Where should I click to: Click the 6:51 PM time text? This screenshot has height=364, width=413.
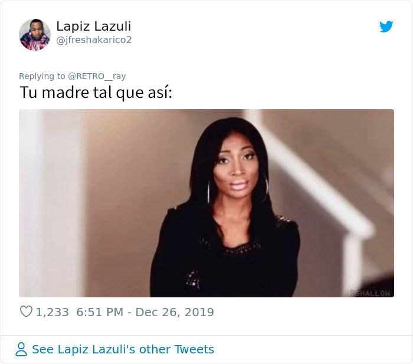[100, 312]
